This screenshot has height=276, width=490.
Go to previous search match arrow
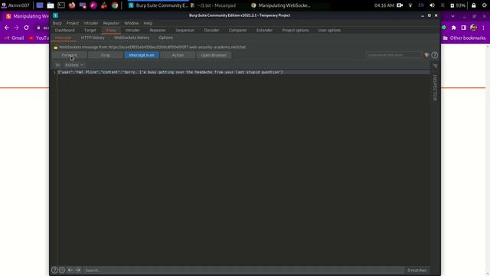point(70,270)
